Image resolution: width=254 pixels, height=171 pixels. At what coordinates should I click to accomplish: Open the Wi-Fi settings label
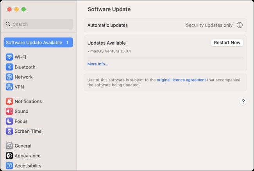(20, 57)
